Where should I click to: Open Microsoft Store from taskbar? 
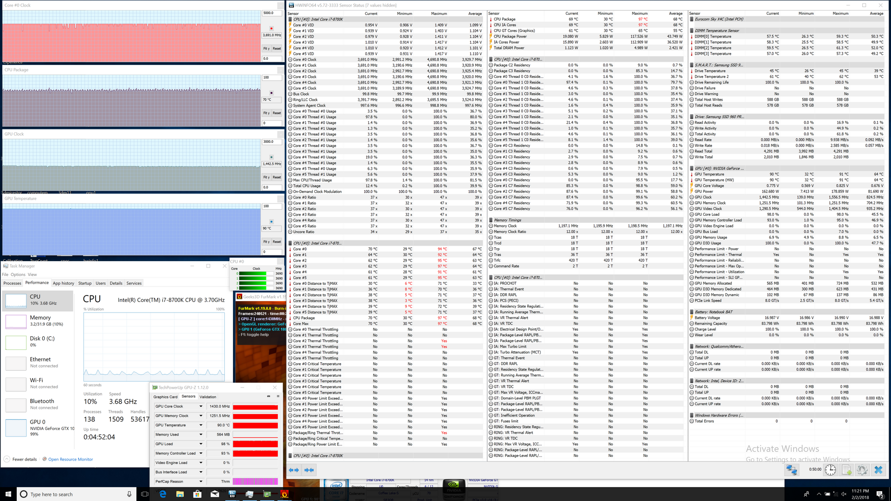coord(197,494)
